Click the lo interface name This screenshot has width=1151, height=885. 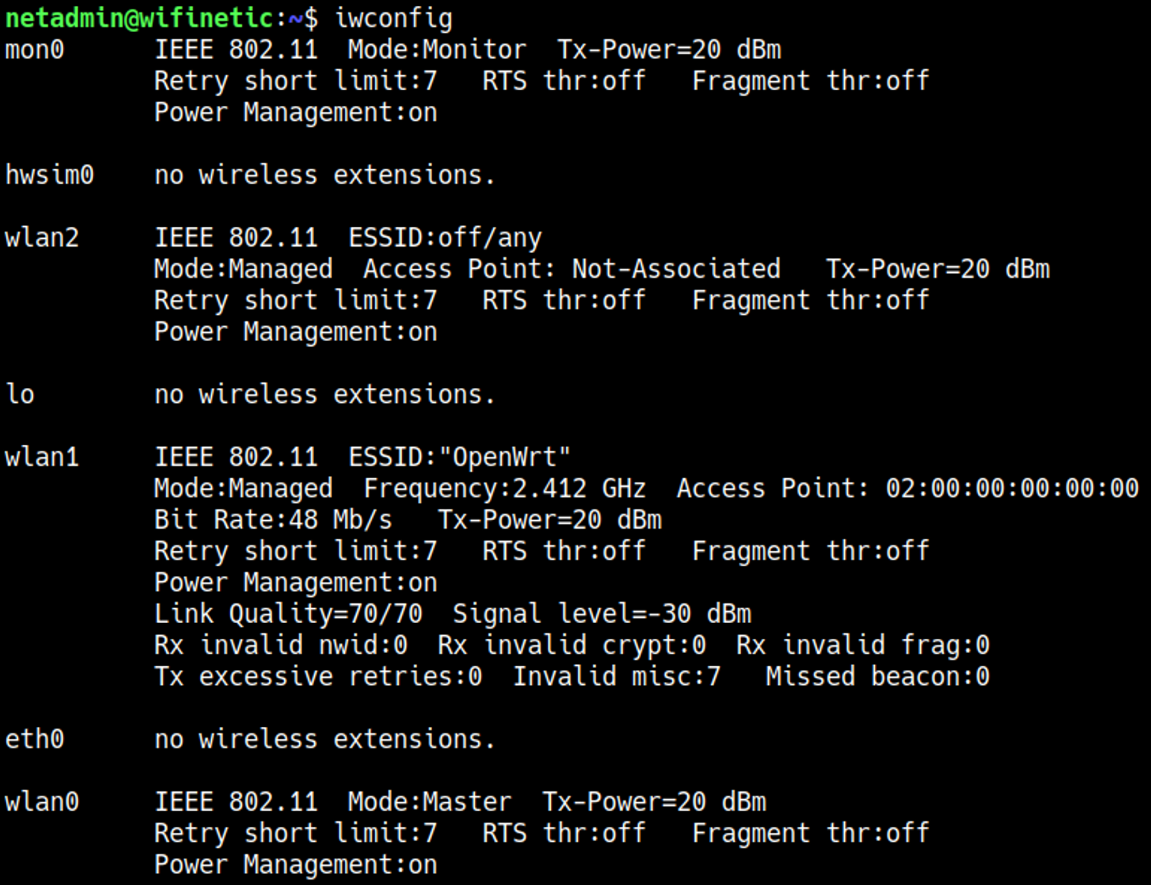tap(20, 395)
